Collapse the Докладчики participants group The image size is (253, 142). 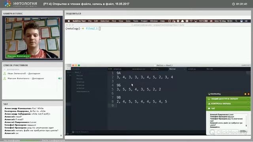point(5,69)
